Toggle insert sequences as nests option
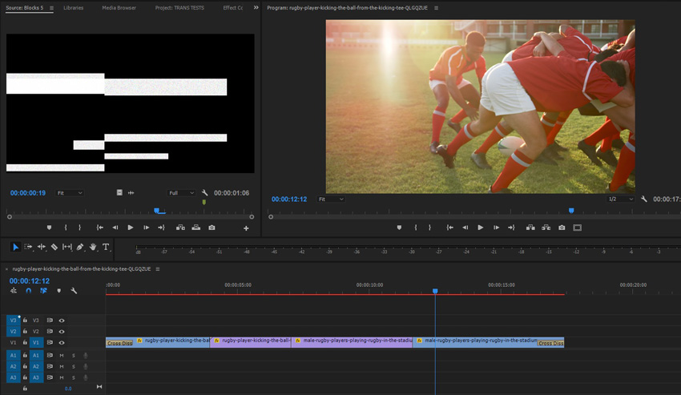Viewport: 681px width, 395px height. [14, 291]
